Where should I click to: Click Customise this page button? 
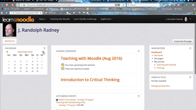pos(183,41)
